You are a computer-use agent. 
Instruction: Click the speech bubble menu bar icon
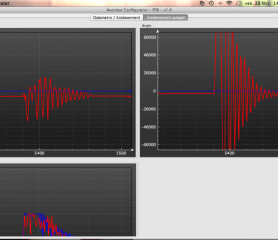(x=239, y=3)
